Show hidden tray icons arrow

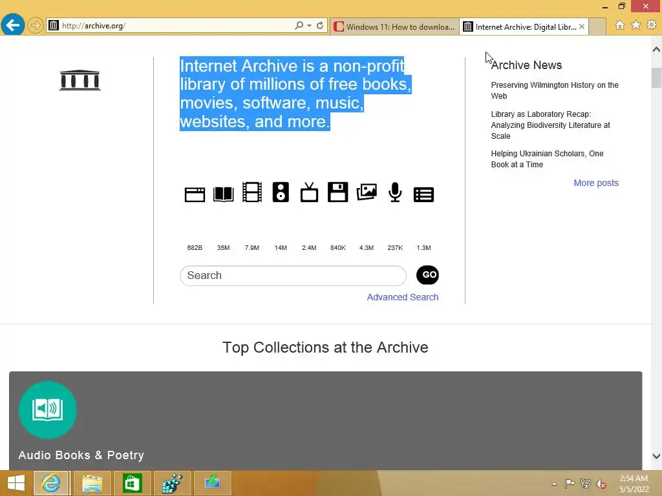click(554, 484)
